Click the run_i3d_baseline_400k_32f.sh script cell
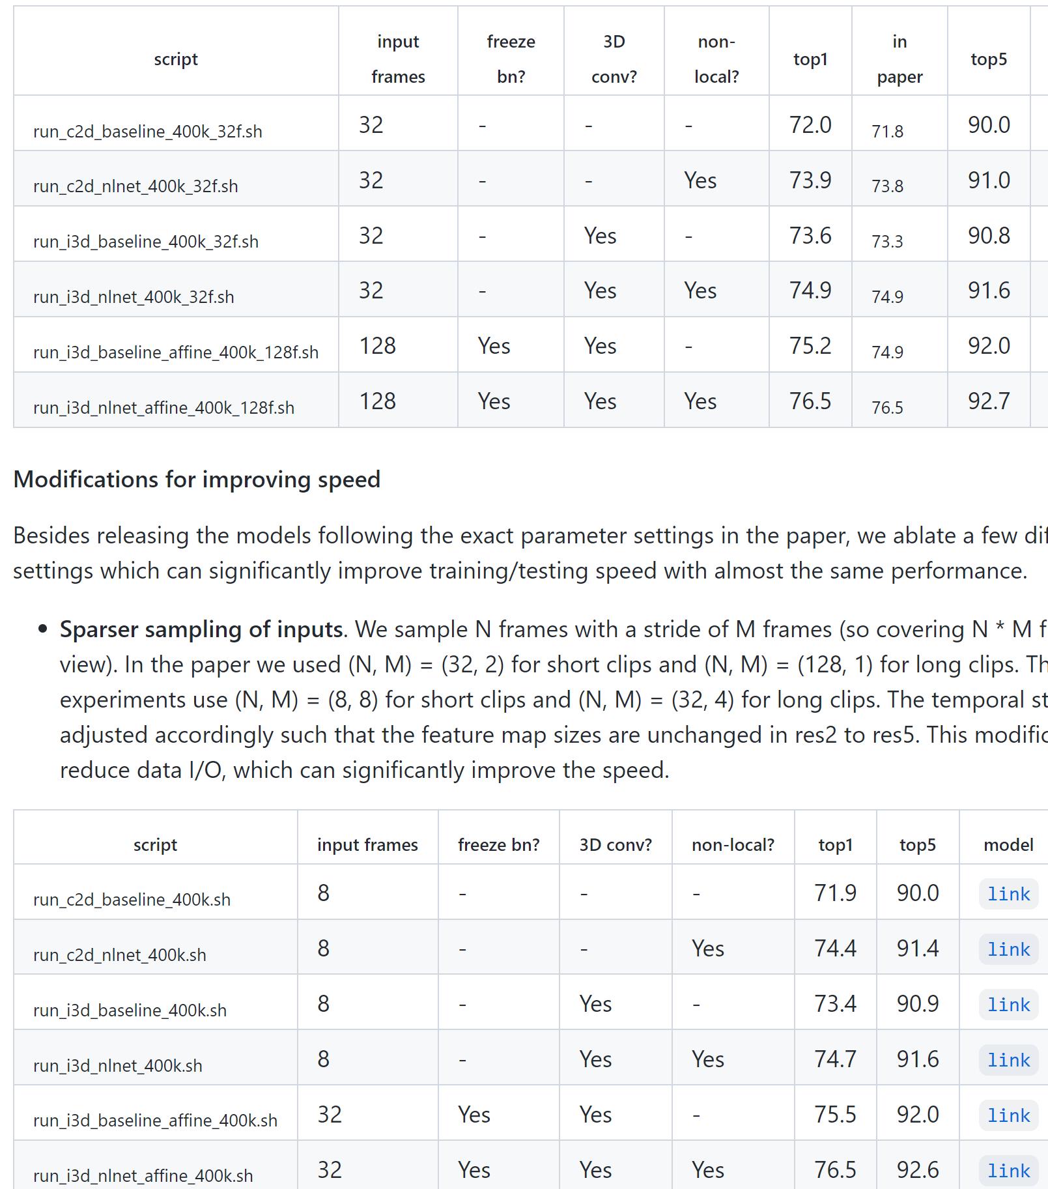The image size is (1048, 1189). (x=146, y=242)
